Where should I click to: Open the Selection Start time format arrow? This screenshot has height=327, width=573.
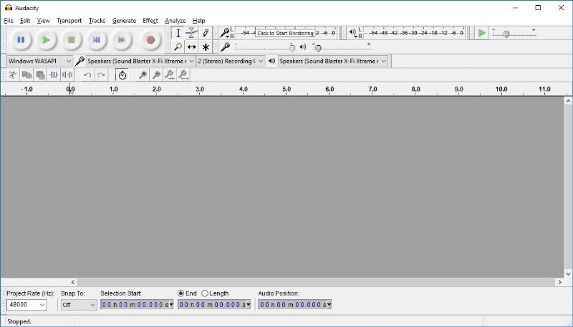pos(171,305)
